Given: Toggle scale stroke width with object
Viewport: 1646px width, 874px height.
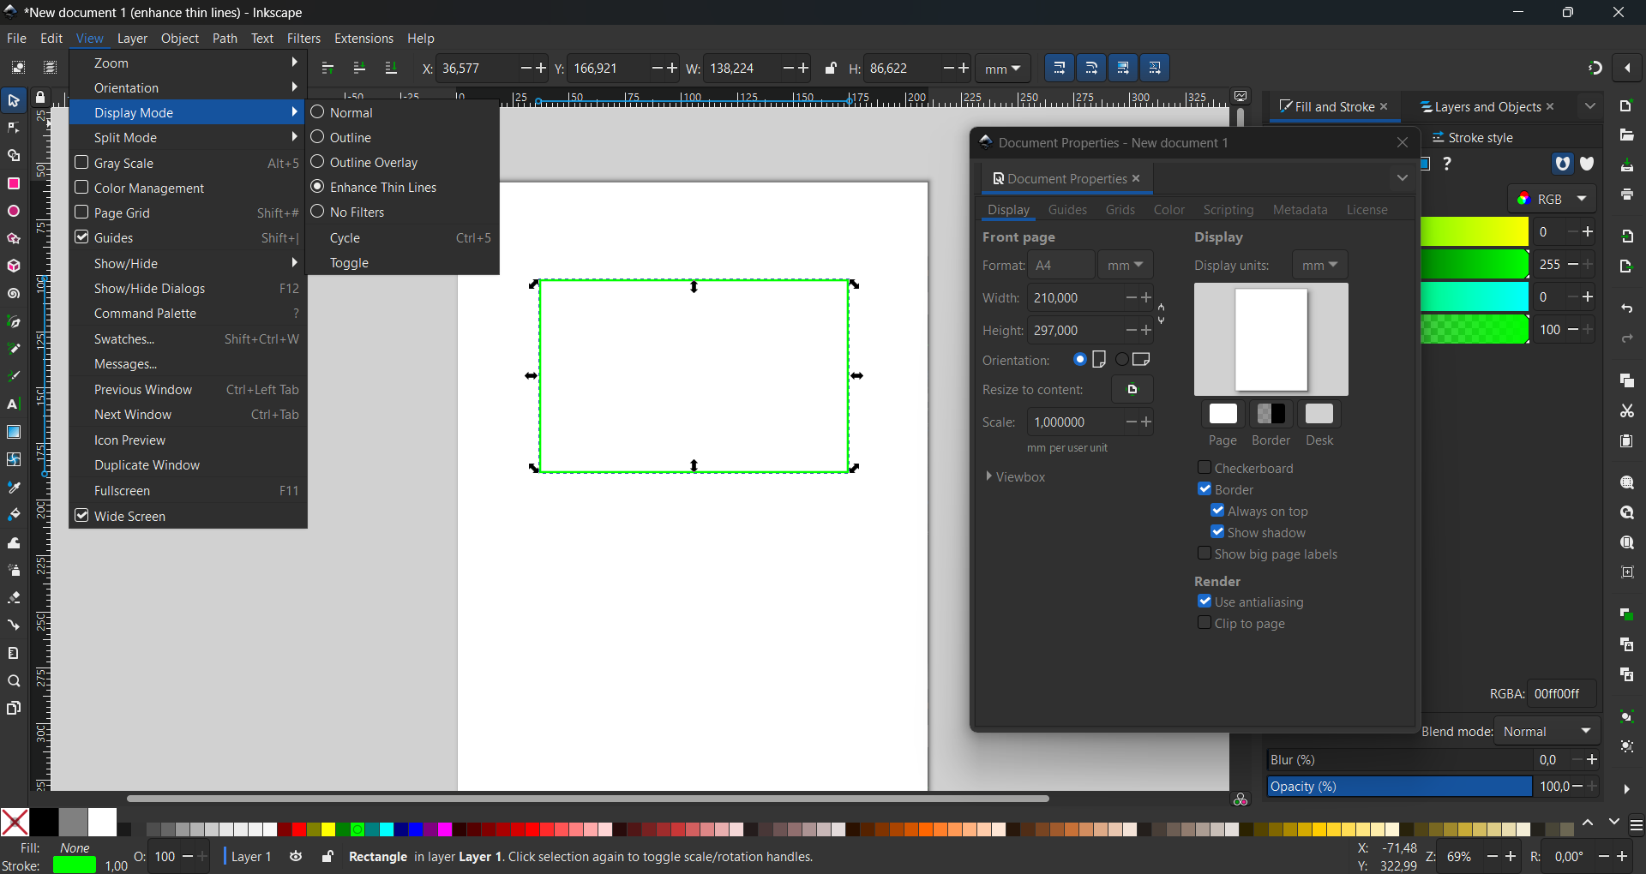Looking at the screenshot, I should coord(1060,69).
